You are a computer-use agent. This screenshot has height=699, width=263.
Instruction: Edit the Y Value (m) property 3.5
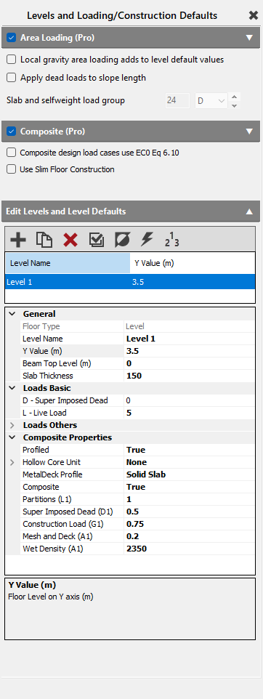coord(189,351)
